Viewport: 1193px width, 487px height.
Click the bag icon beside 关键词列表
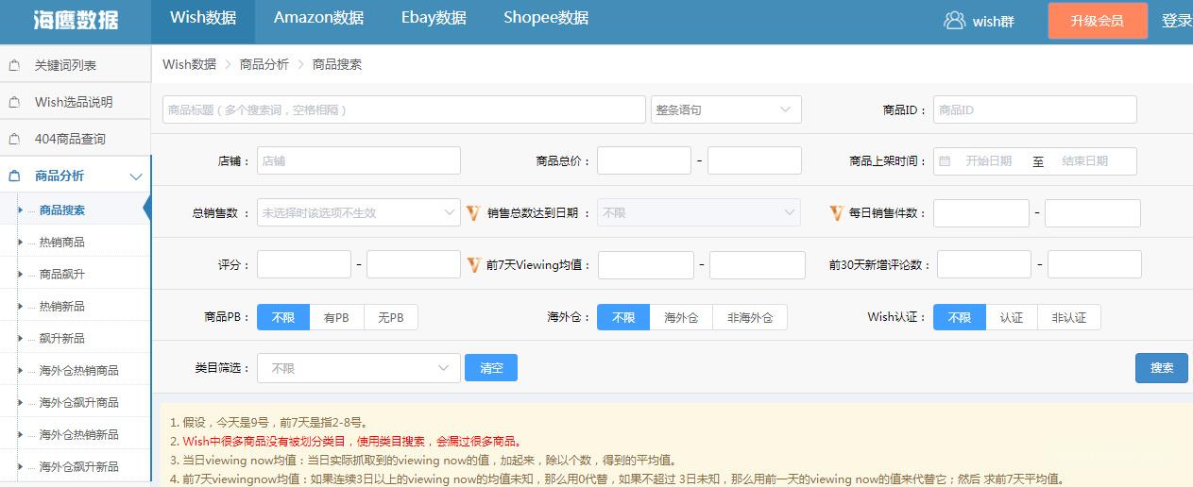(x=14, y=65)
